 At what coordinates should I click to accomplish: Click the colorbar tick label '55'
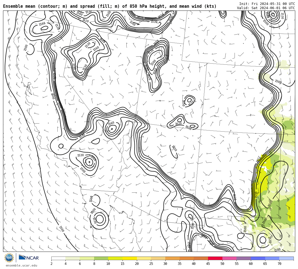coord(237,264)
